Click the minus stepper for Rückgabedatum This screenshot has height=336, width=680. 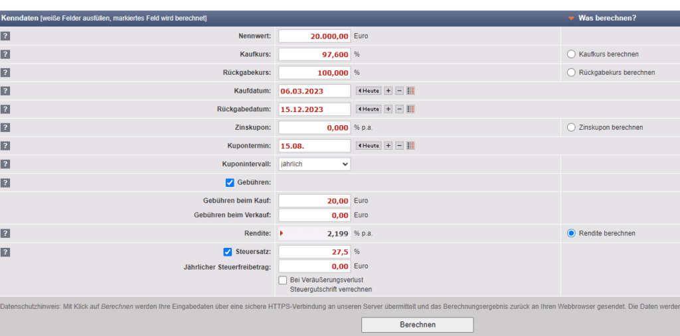coord(399,109)
